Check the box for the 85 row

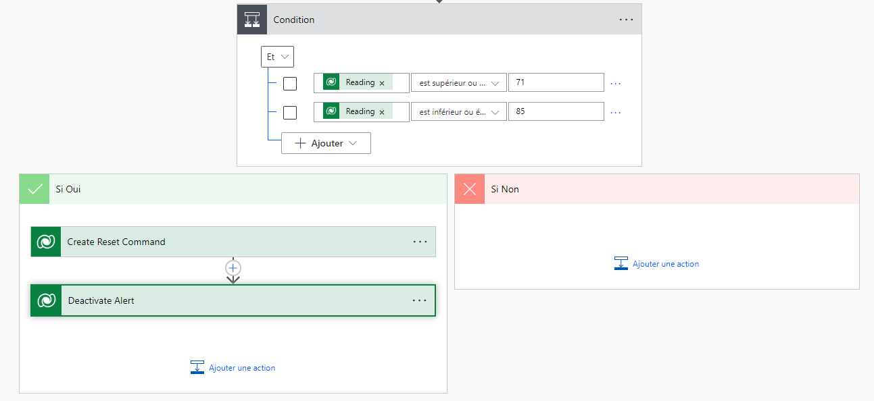point(290,113)
